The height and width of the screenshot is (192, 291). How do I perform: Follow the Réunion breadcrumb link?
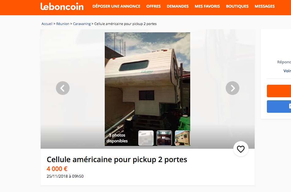(63, 24)
